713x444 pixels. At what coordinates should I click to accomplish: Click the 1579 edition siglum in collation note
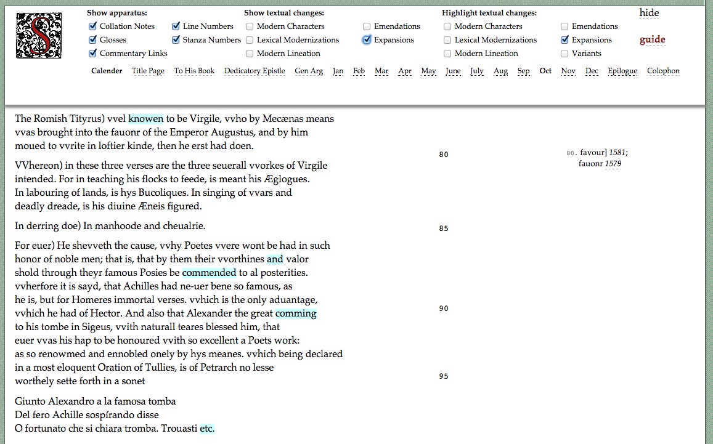click(613, 164)
